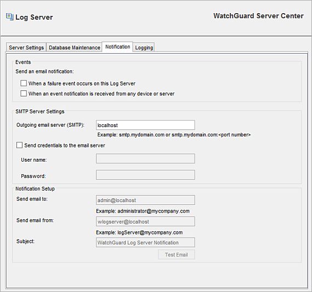Viewport: 312px width, 292px height.
Task: Click the 'User name:' label
Action: tap(34, 160)
